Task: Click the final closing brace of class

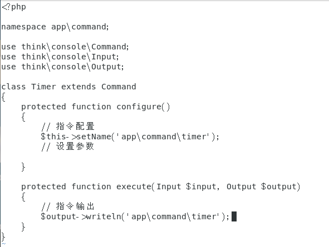Action: tap(3, 237)
